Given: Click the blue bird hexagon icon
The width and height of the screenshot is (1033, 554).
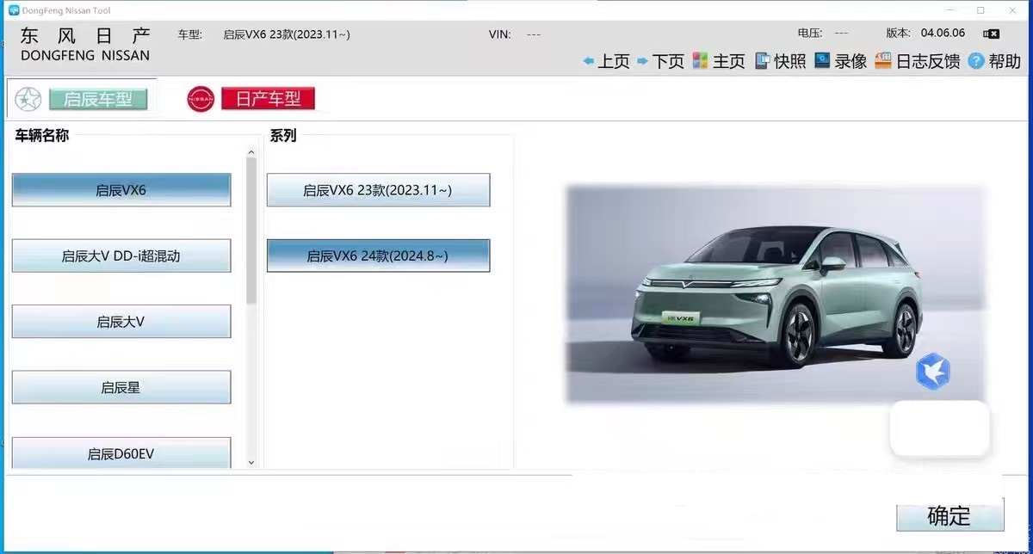Looking at the screenshot, I should click(x=933, y=372).
